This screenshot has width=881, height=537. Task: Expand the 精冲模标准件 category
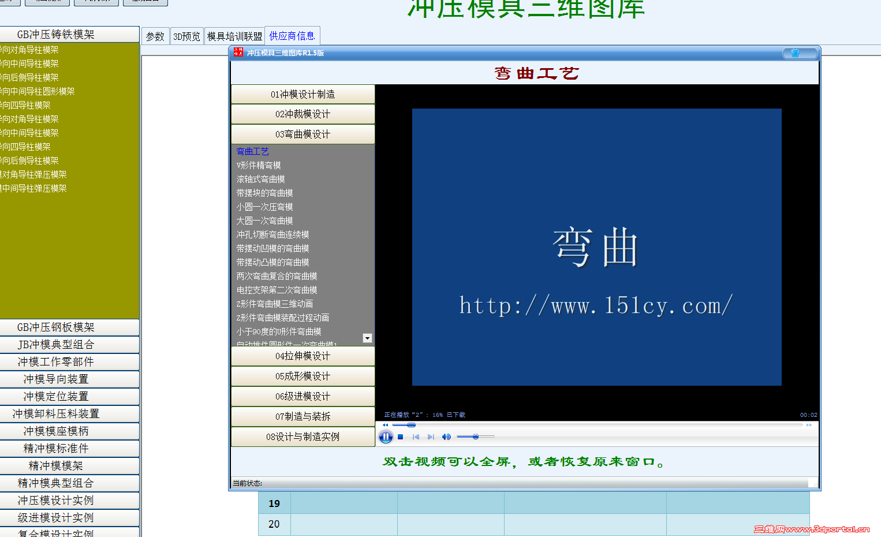[x=69, y=449]
